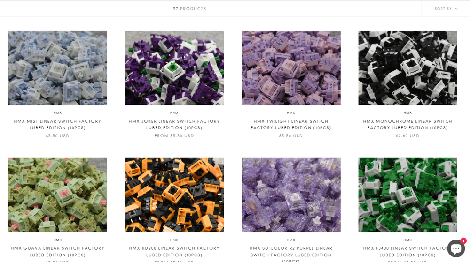Open the HMX Guava switch thumbnail
The image size is (470, 262).
coord(57,195)
